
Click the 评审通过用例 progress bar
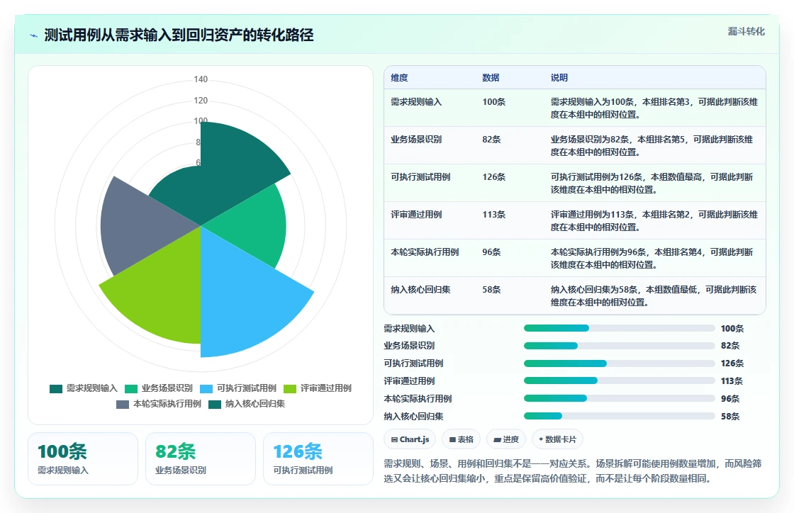click(620, 380)
